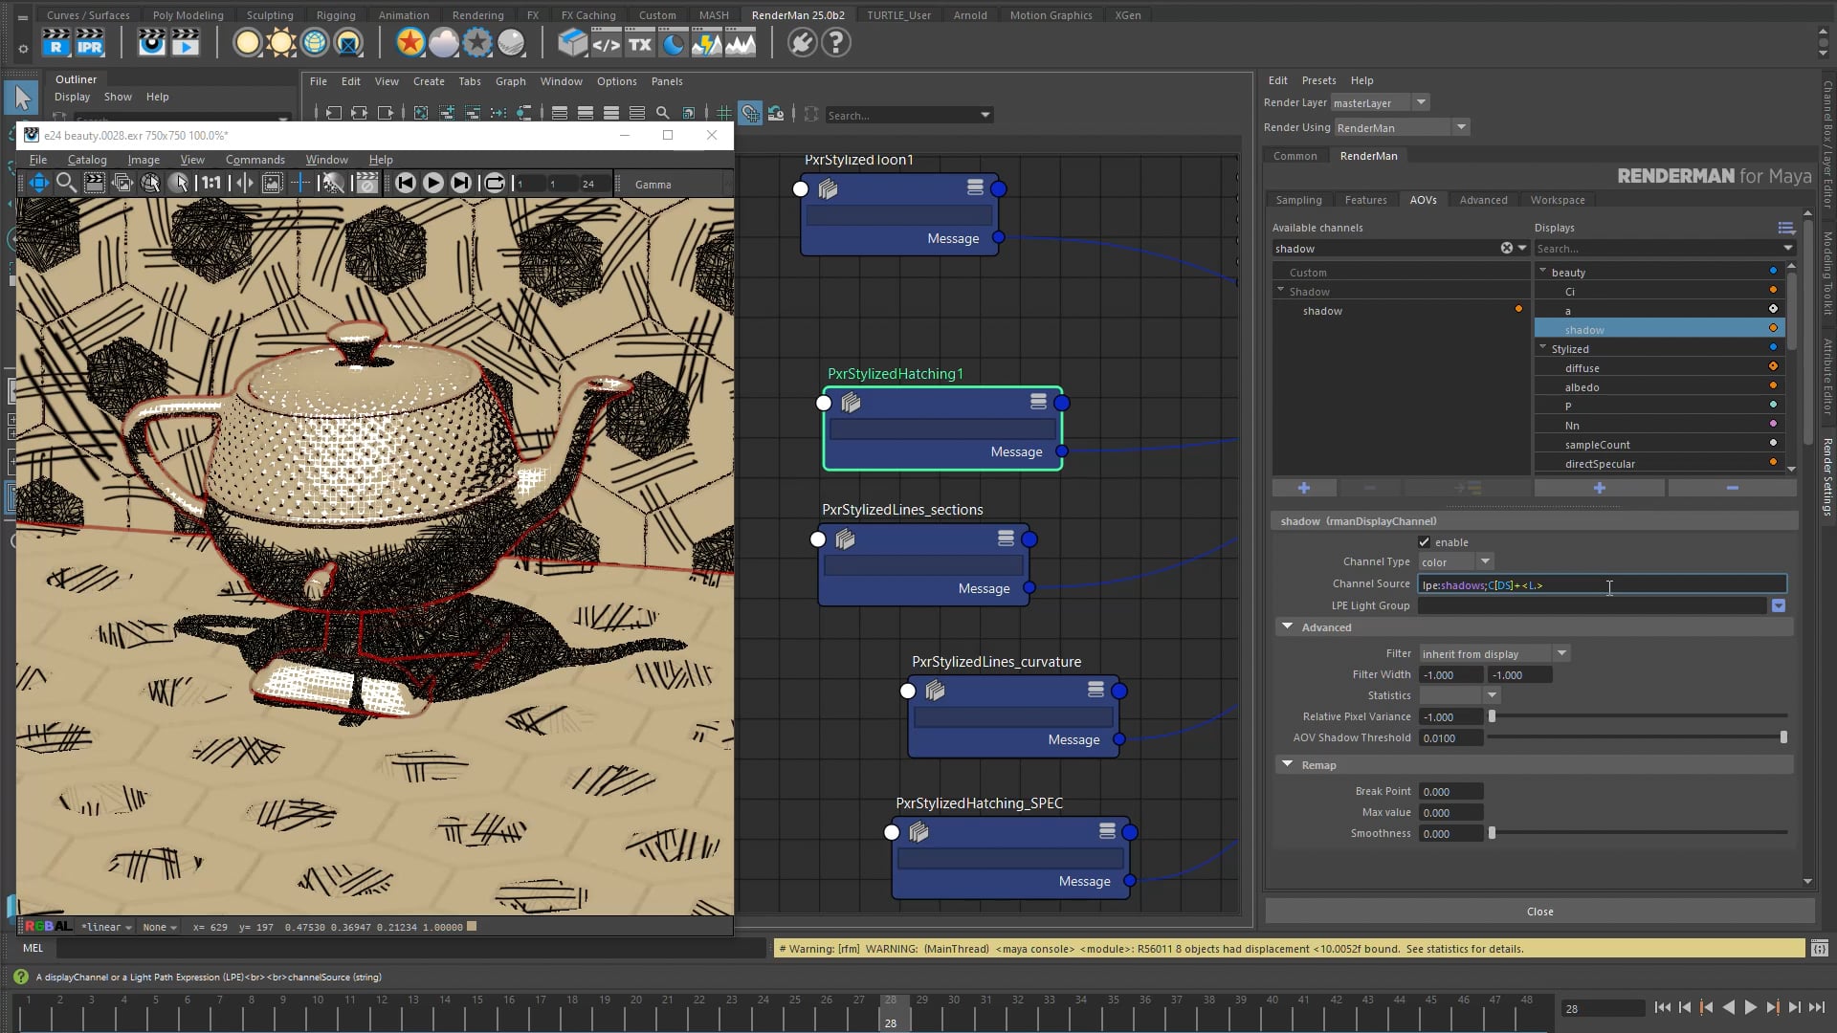
Task: Activate the 1:1 zoom in the render view
Action: coord(211,183)
